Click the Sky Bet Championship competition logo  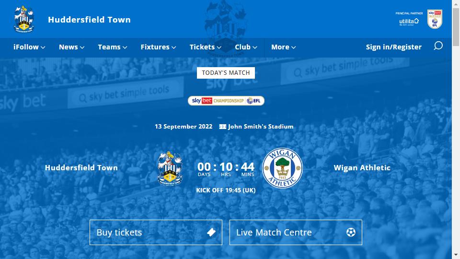(226, 101)
